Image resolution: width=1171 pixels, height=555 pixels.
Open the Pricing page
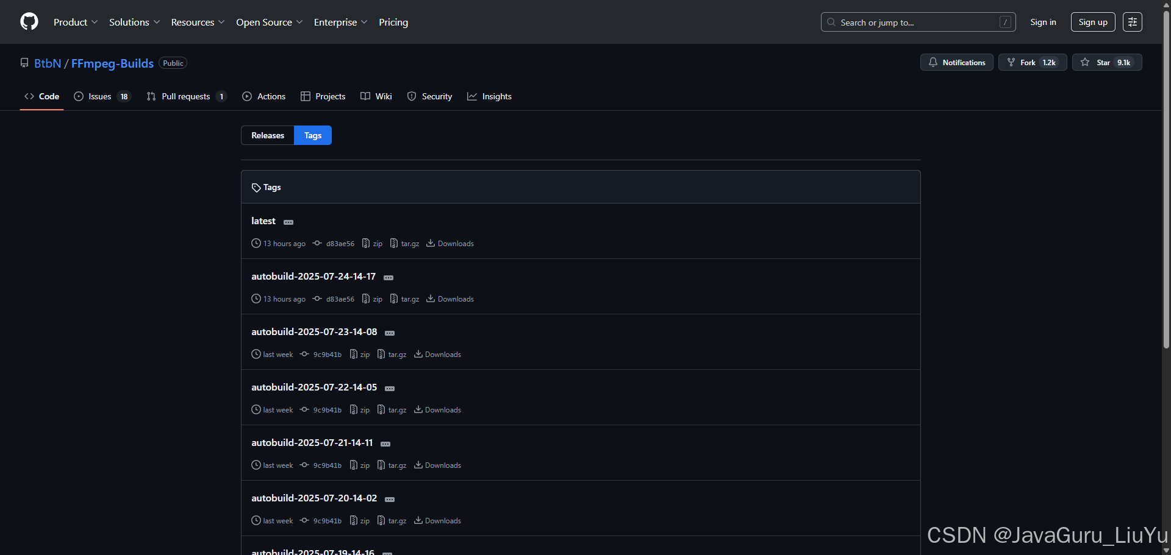[x=393, y=22]
